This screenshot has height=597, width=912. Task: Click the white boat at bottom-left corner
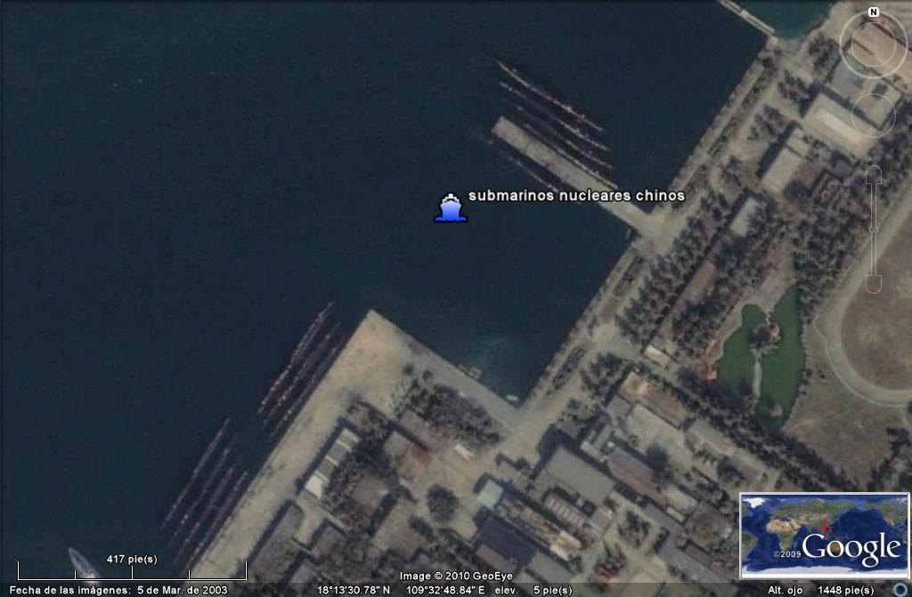[83, 563]
